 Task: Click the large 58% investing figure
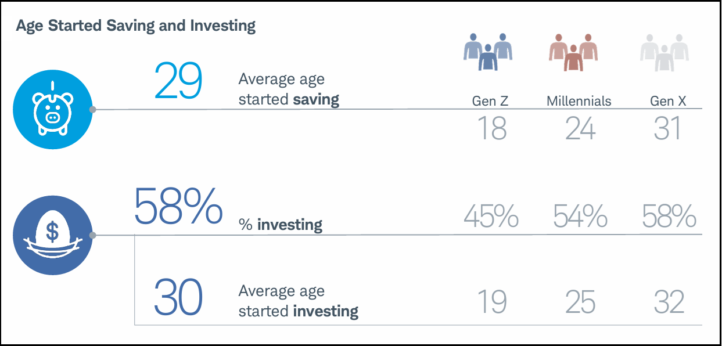pos(178,206)
